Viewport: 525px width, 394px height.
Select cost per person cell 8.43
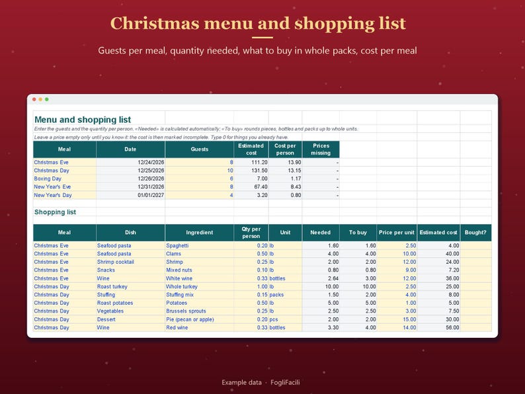285,187
